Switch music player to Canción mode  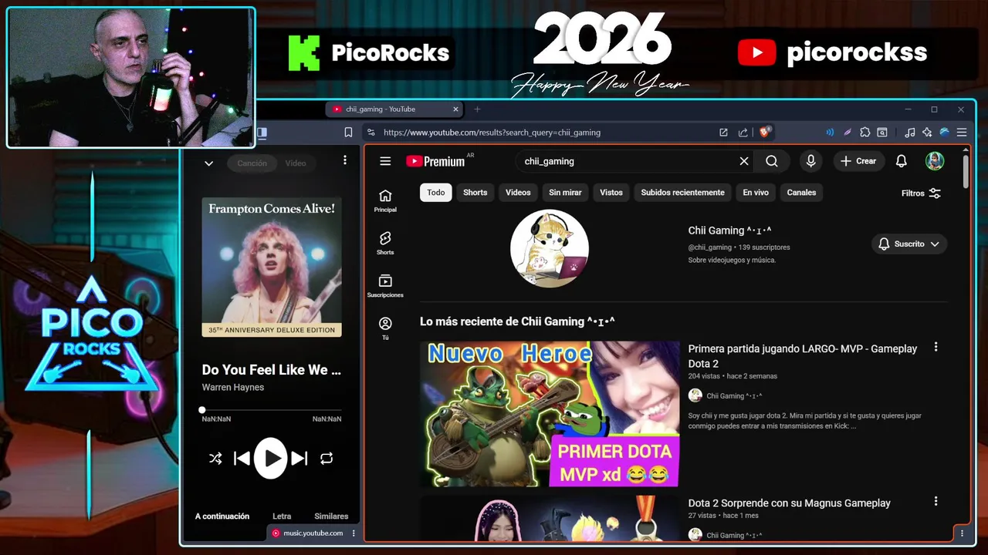(x=252, y=163)
